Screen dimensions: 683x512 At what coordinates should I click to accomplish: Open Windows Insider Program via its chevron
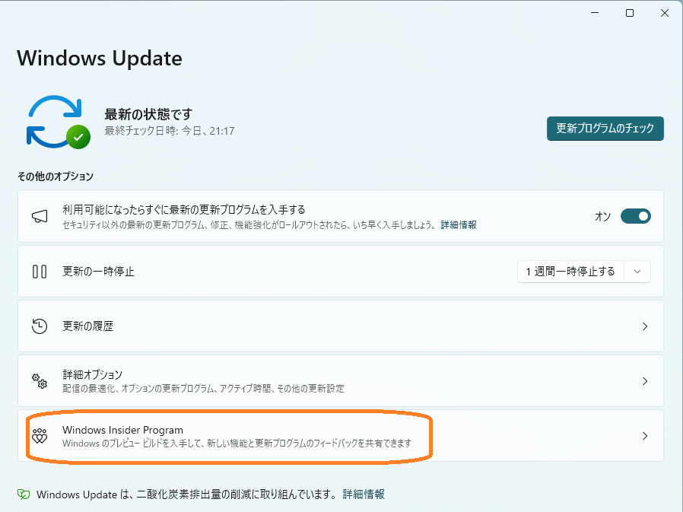[x=645, y=436]
